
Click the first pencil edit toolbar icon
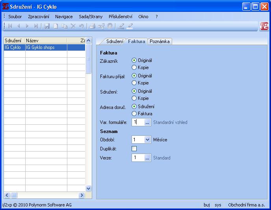pos(121,26)
